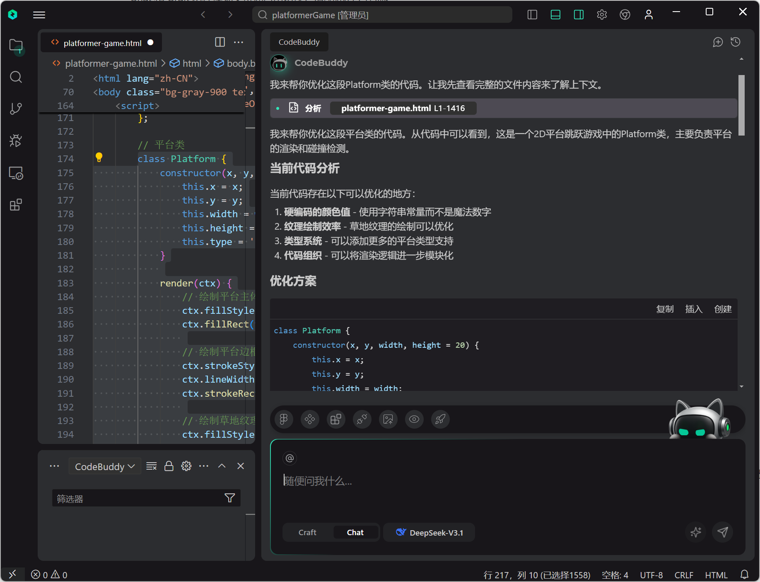
Task: Open the DeepSeek-V3.1 model selector
Action: 429,533
